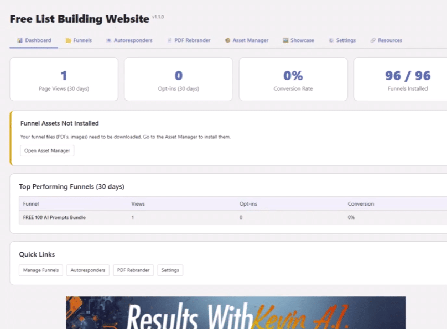
Task: Select the PDF Rebrander quick link button
Action: (133, 270)
